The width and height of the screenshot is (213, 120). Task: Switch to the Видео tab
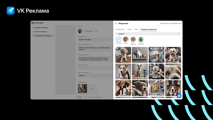click(x=130, y=29)
